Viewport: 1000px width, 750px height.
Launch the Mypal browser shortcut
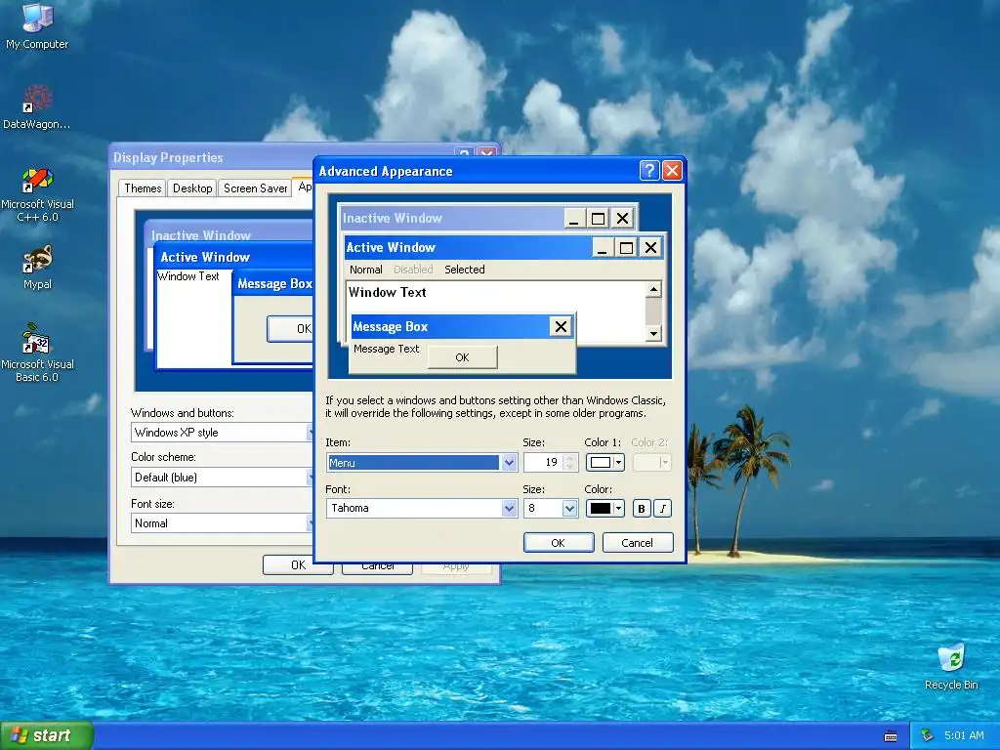click(37, 268)
